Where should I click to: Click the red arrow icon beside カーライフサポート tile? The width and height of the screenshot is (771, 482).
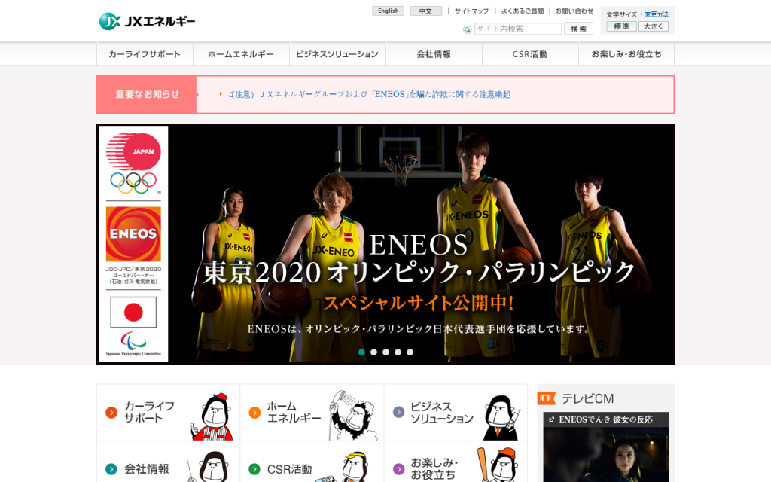click(111, 413)
